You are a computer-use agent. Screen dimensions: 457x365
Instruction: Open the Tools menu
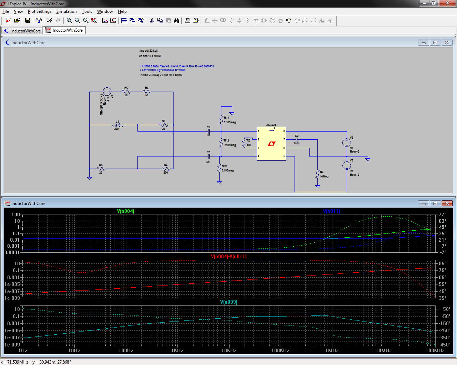coord(87,11)
